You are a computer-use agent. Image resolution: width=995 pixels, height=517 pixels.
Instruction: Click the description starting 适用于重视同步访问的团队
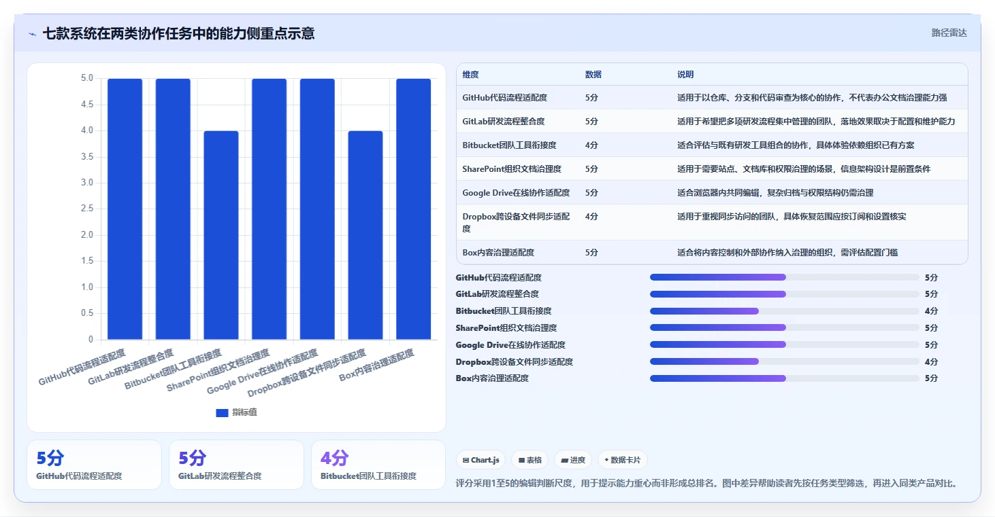tap(792, 217)
